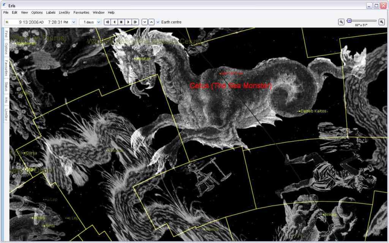389x243 pixels.
Task: Stop the time animation
Action: [x=121, y=22]
